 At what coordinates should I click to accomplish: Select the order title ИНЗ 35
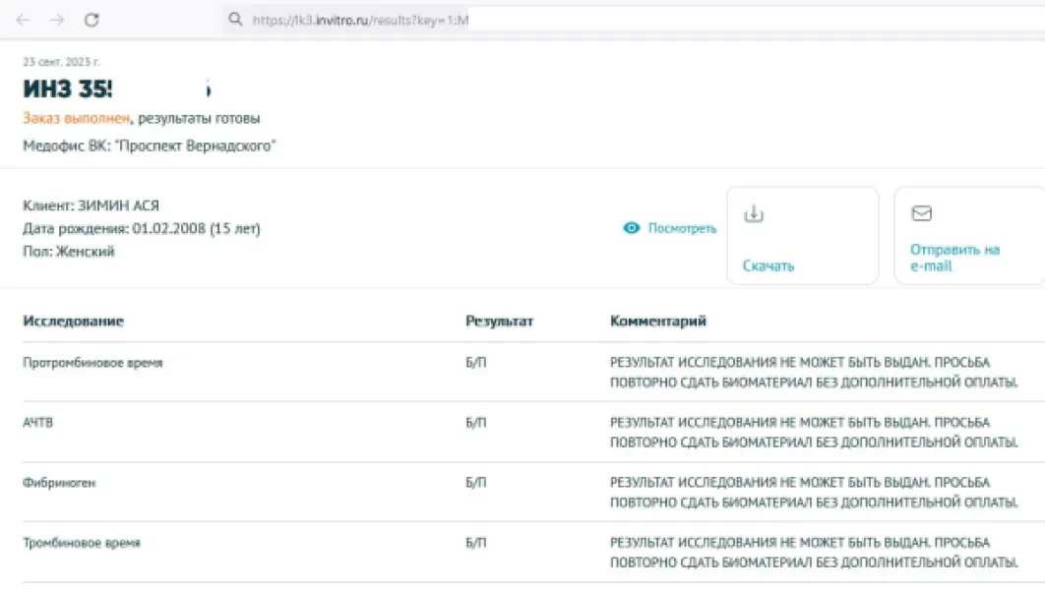click(x=67, y=88)
